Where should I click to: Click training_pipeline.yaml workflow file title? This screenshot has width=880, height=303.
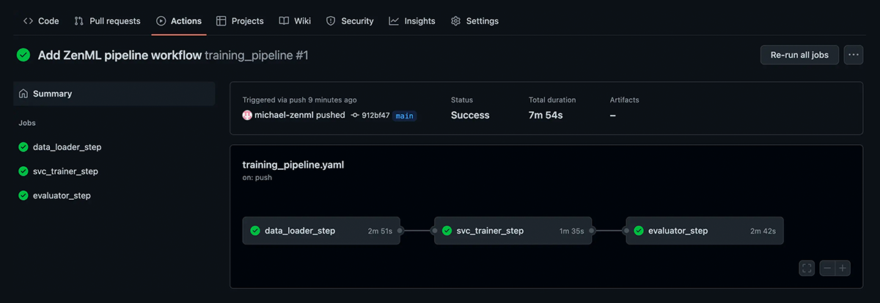click(293, 165)
